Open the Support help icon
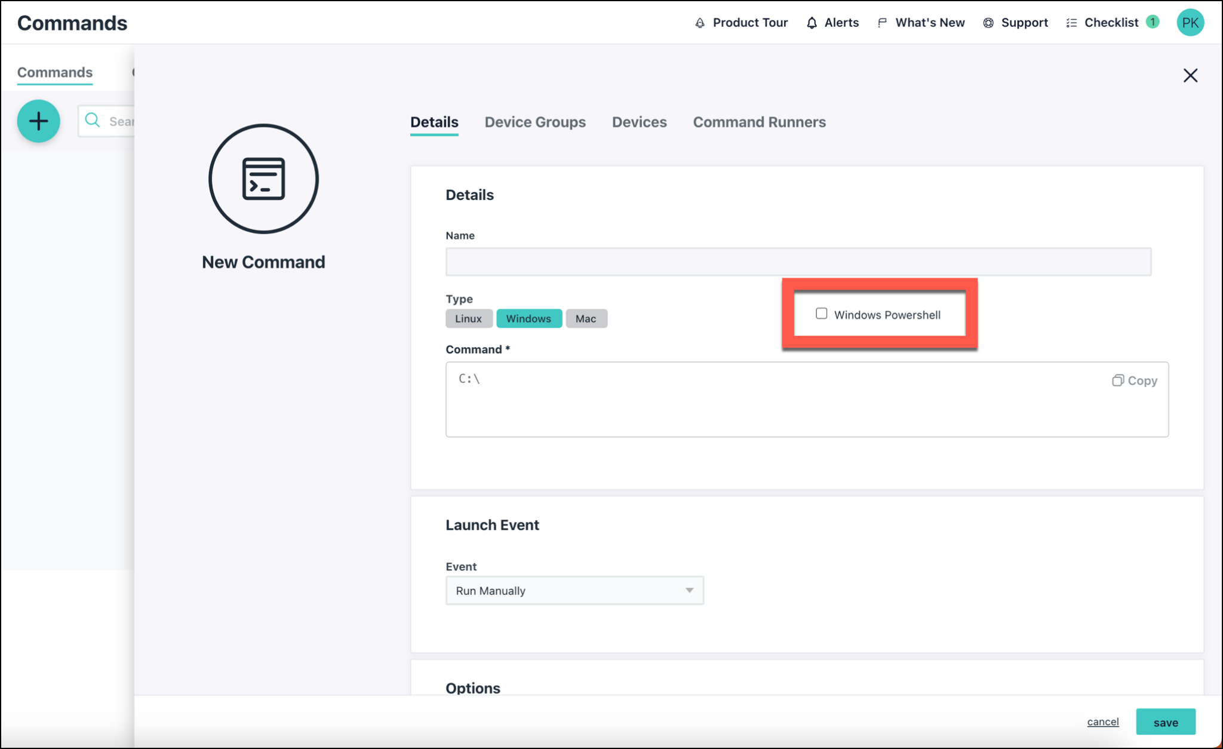Viewport: 1223px width, 749px height. (988, 23)
